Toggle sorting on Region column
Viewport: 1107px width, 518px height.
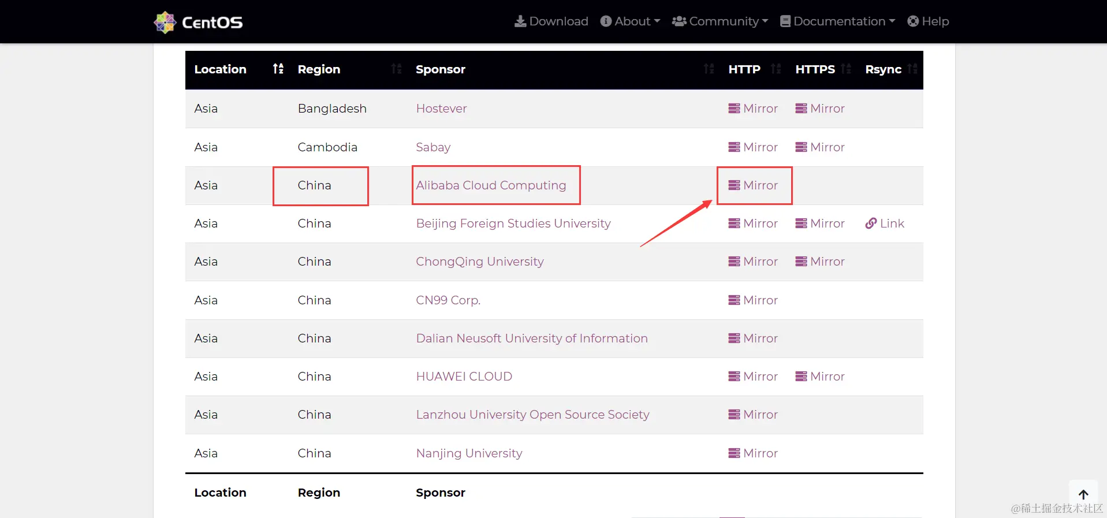click(396, 69)
